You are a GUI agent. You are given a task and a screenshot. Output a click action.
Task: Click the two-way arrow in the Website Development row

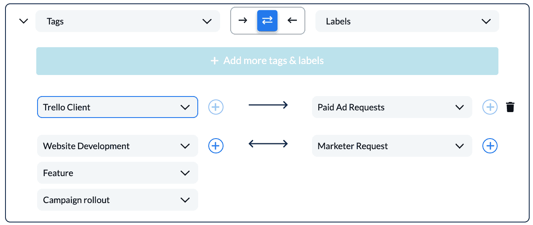pos(268,144)
